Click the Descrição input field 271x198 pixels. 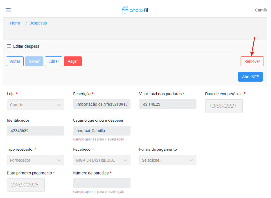coord(102,105)
